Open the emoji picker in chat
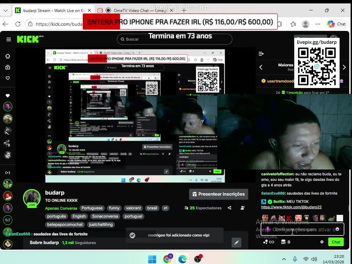This screenshot has width=352, height=264. (x=337, y=229)
